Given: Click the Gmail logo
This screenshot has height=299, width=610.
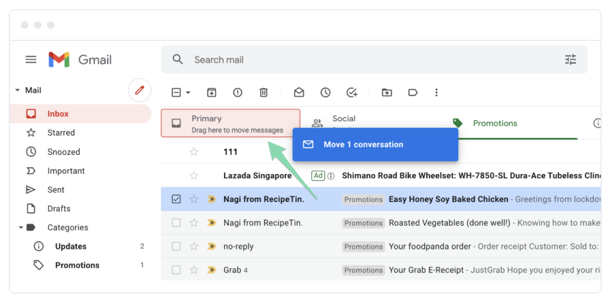Looking at the screenshot, I should click(x=80, y=59).
